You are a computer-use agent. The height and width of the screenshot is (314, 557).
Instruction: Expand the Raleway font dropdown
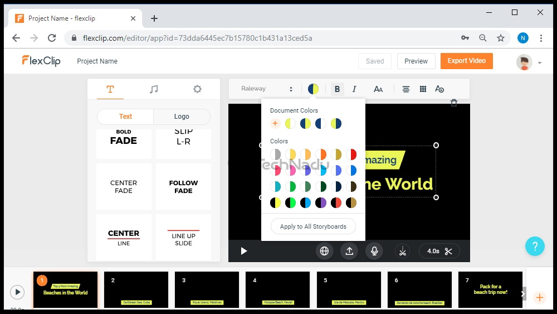click(x=267, y=89)
